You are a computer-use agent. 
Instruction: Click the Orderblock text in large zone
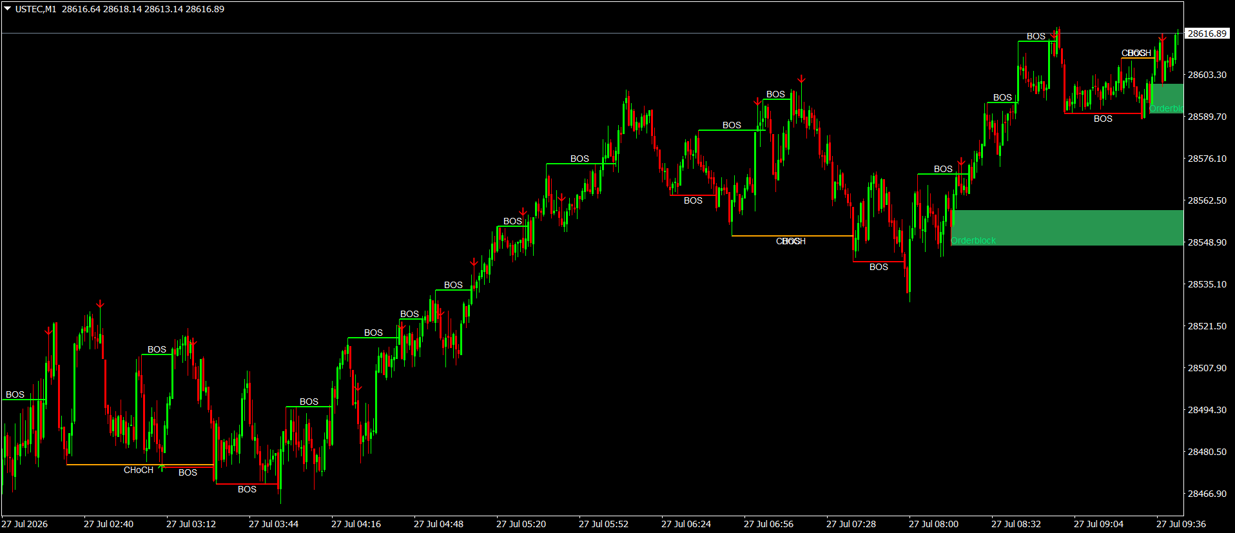click(x=973, y=240)
